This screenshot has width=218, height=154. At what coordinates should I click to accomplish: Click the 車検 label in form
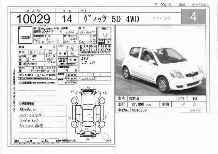(x=21, y=47)
